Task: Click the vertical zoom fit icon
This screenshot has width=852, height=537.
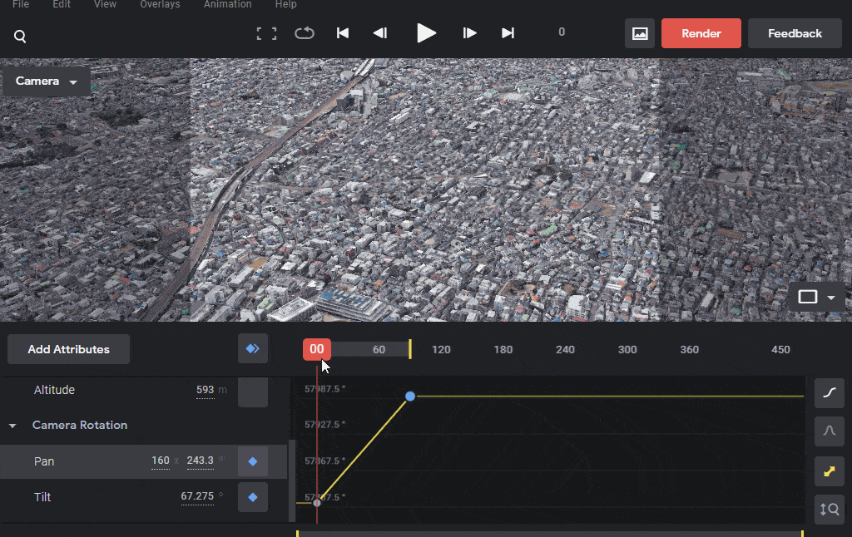Action: click(830, 510)
